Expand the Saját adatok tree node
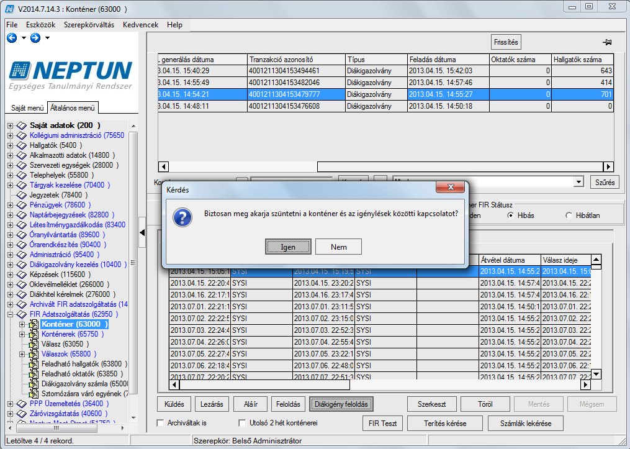This screenshot has width=630, height=449. 10,125
